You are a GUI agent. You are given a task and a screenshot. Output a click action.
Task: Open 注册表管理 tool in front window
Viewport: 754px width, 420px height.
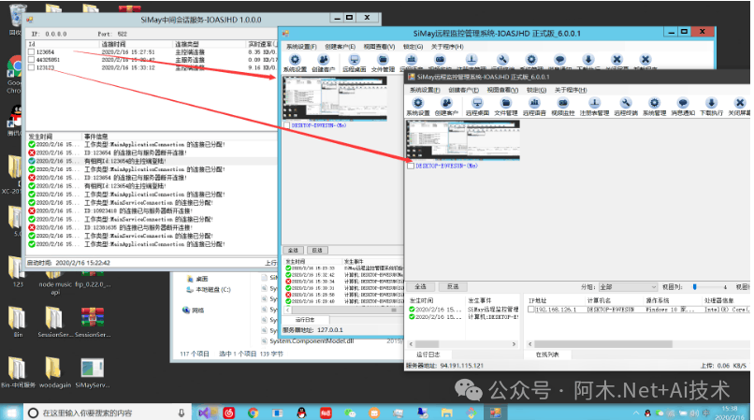594,107
